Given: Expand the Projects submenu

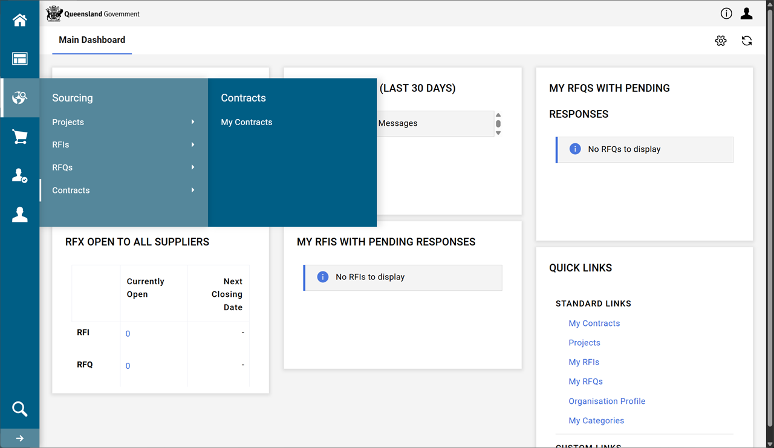Looking at the screenshot, I should point(123,122).
